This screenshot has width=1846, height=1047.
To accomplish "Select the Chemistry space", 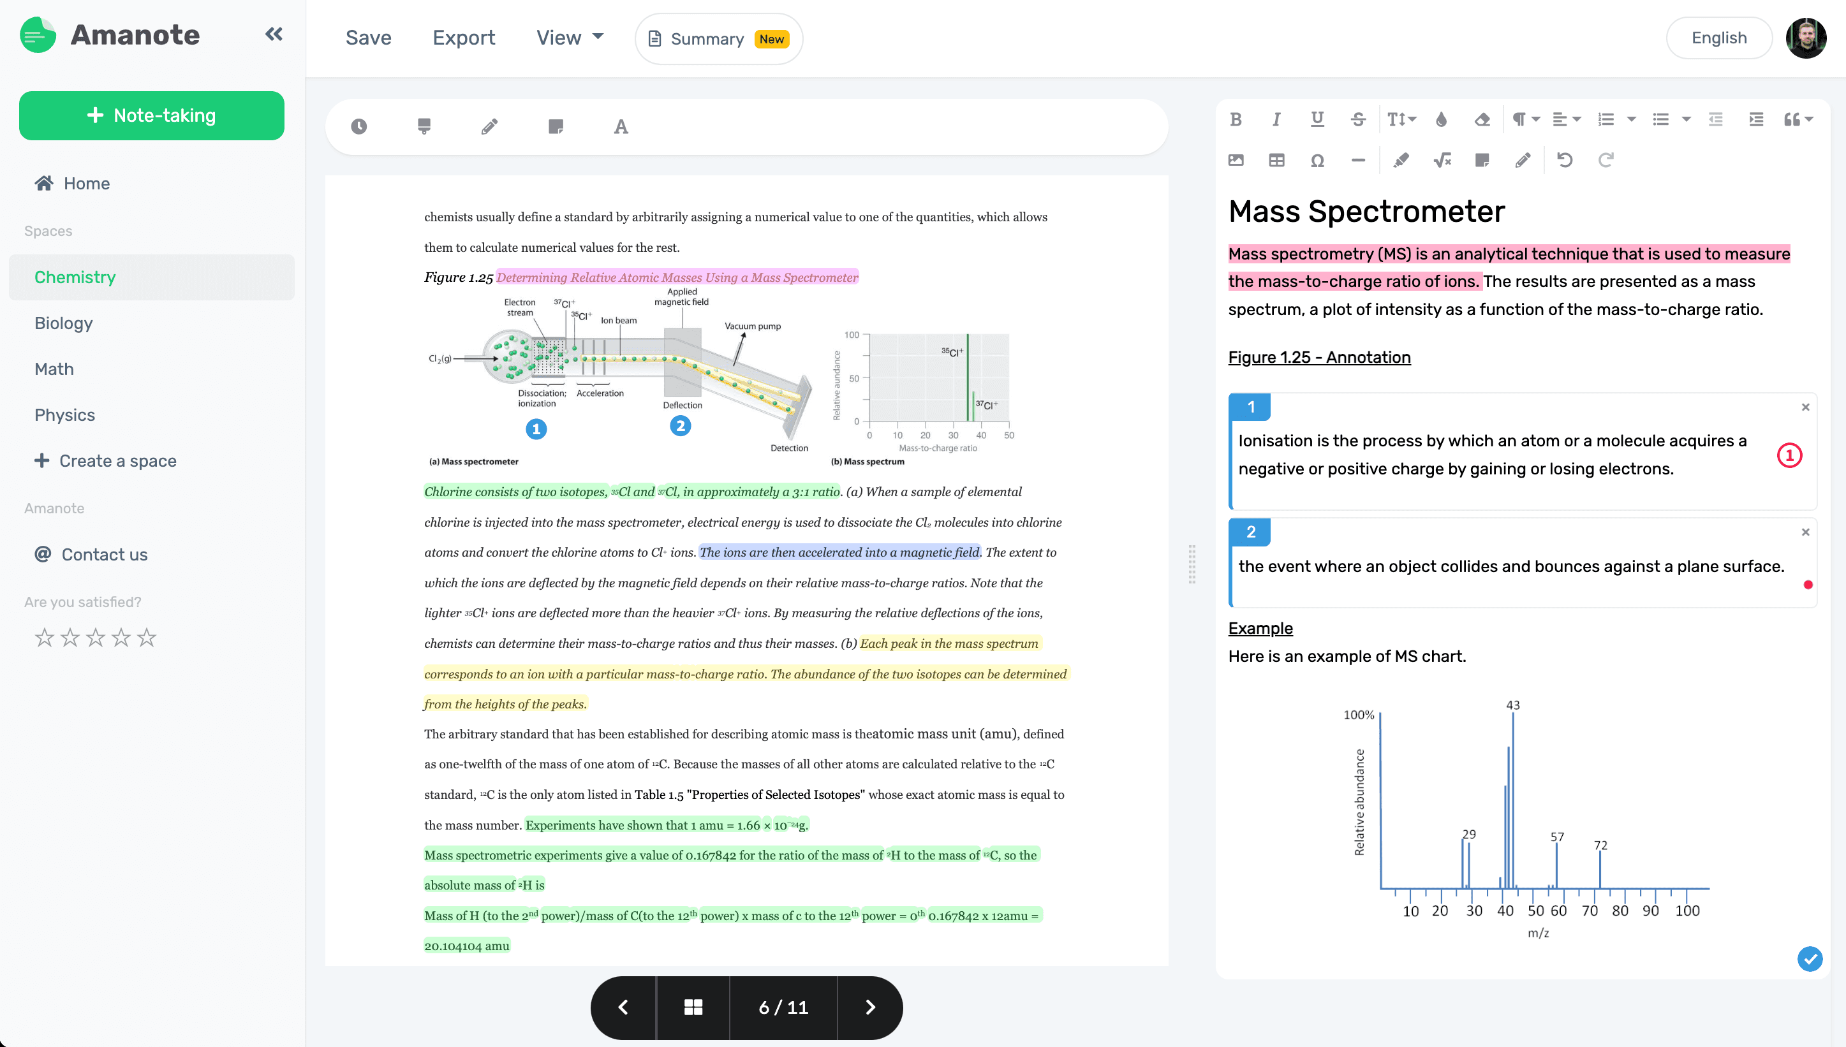I will coord(76,276).
